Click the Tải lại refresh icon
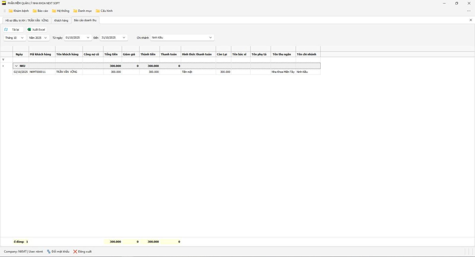The height and width of the screenshot is (257, 475). [6, 30]
